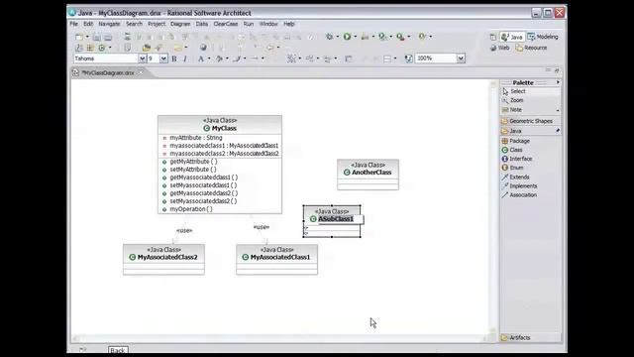Viewport: 634px width, 357px height.
Task: Click the Save toolbar icon
Action: pyautogui.click(x=97, y=37)
